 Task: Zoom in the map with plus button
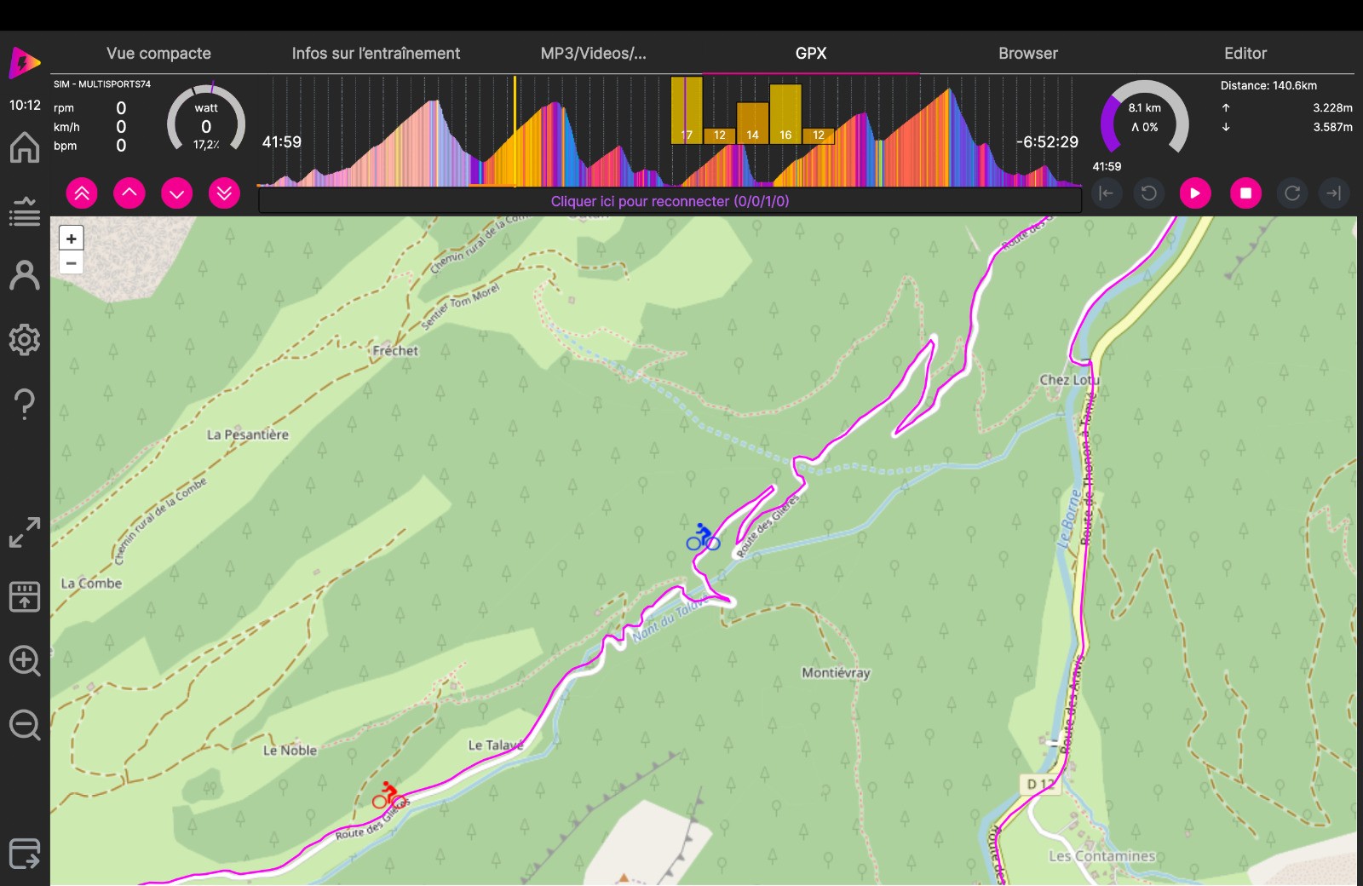tap(72, 239)
